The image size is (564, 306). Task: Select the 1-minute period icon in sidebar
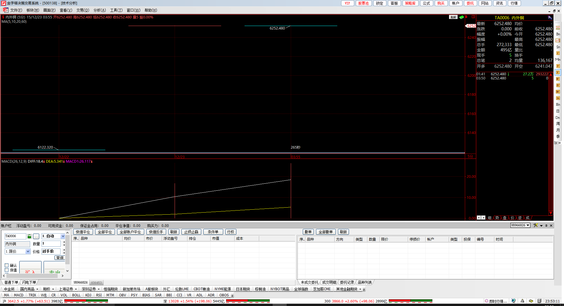(x=558, y=53)
